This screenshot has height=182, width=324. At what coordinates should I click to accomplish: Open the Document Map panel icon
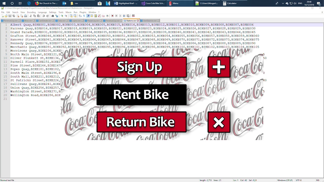tap(96, 16)
